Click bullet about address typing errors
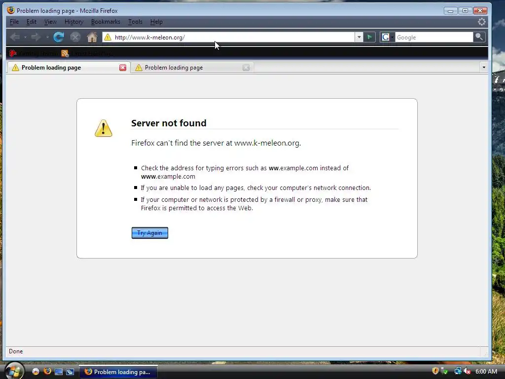Image resolution: width=505 pixels, height=379 pixels. 245,172
